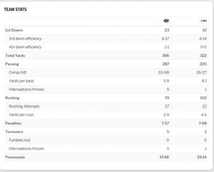Viewport: 214px width, 172px height.
Task: Select the Turnovers row label
Action: click(14, 132)
